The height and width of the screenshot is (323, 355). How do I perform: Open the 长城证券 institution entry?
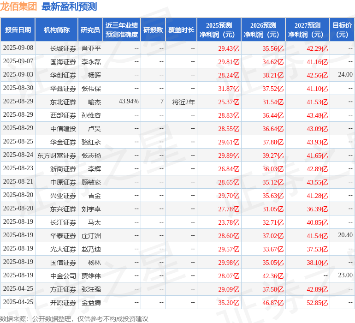tap(63, 48)
